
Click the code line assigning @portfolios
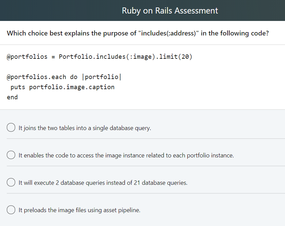pyautogui.click(x=99, y=56)
